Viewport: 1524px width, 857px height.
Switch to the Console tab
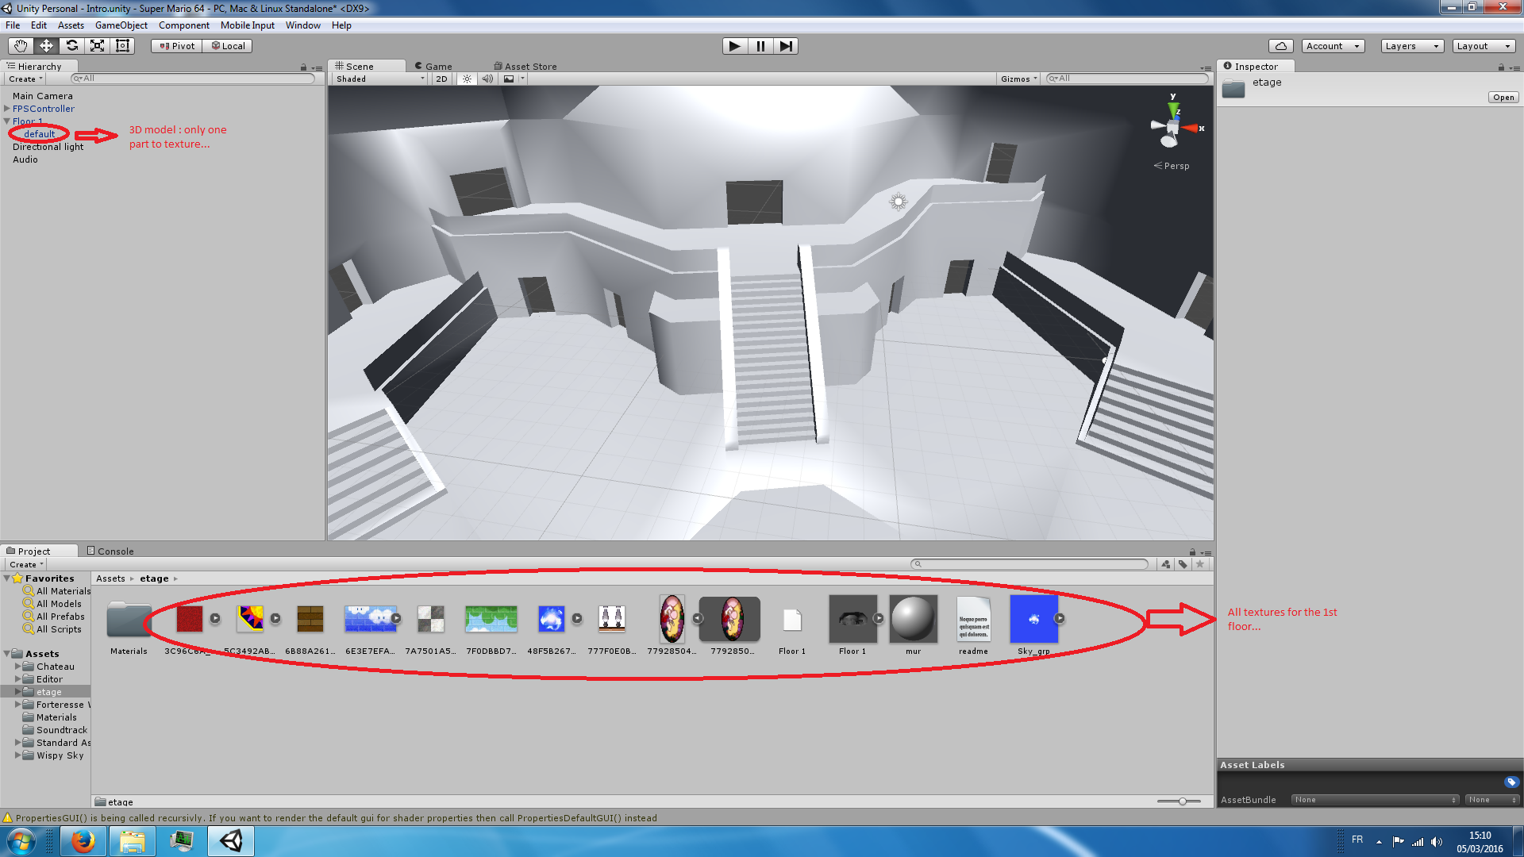point(110,551)
